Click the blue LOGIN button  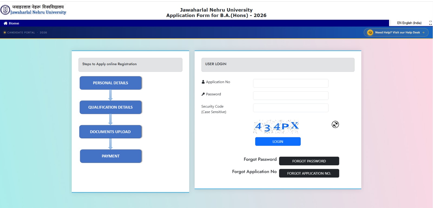(278, 142)
